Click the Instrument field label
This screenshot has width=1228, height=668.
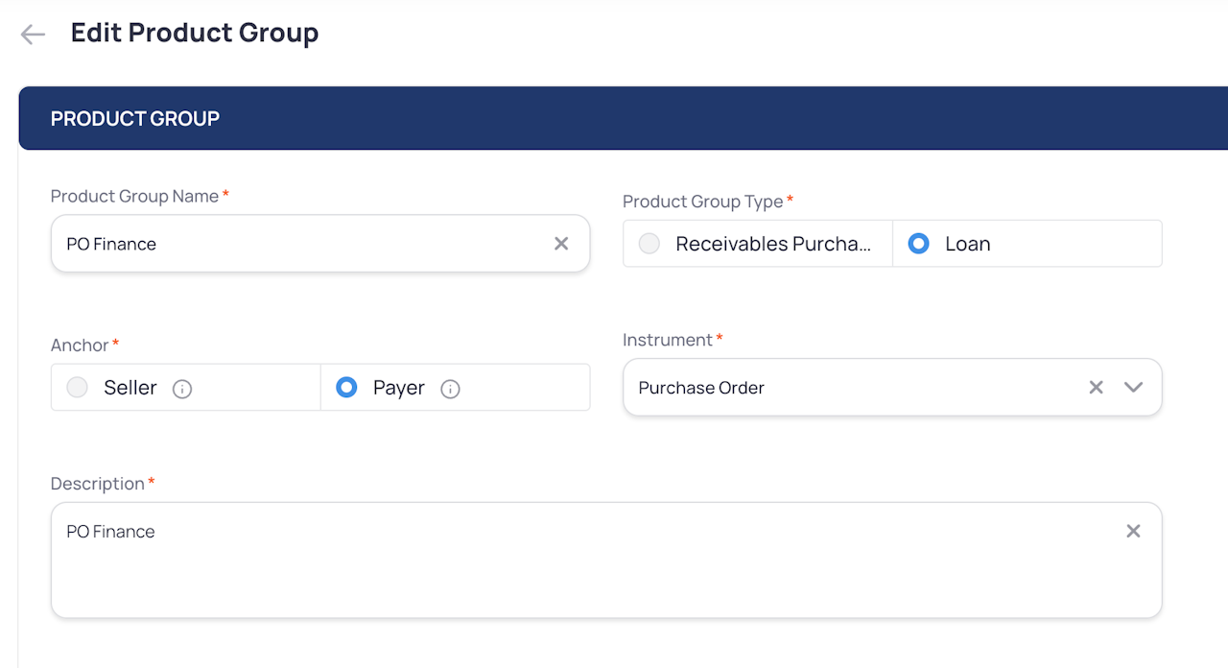point(667,340)
